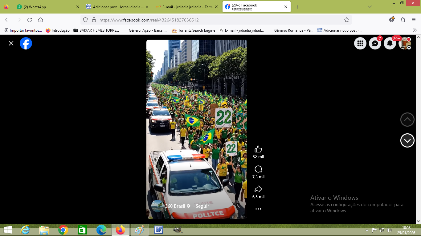Show more bookmarks toolbar overflow chevron

pos(415,30)
